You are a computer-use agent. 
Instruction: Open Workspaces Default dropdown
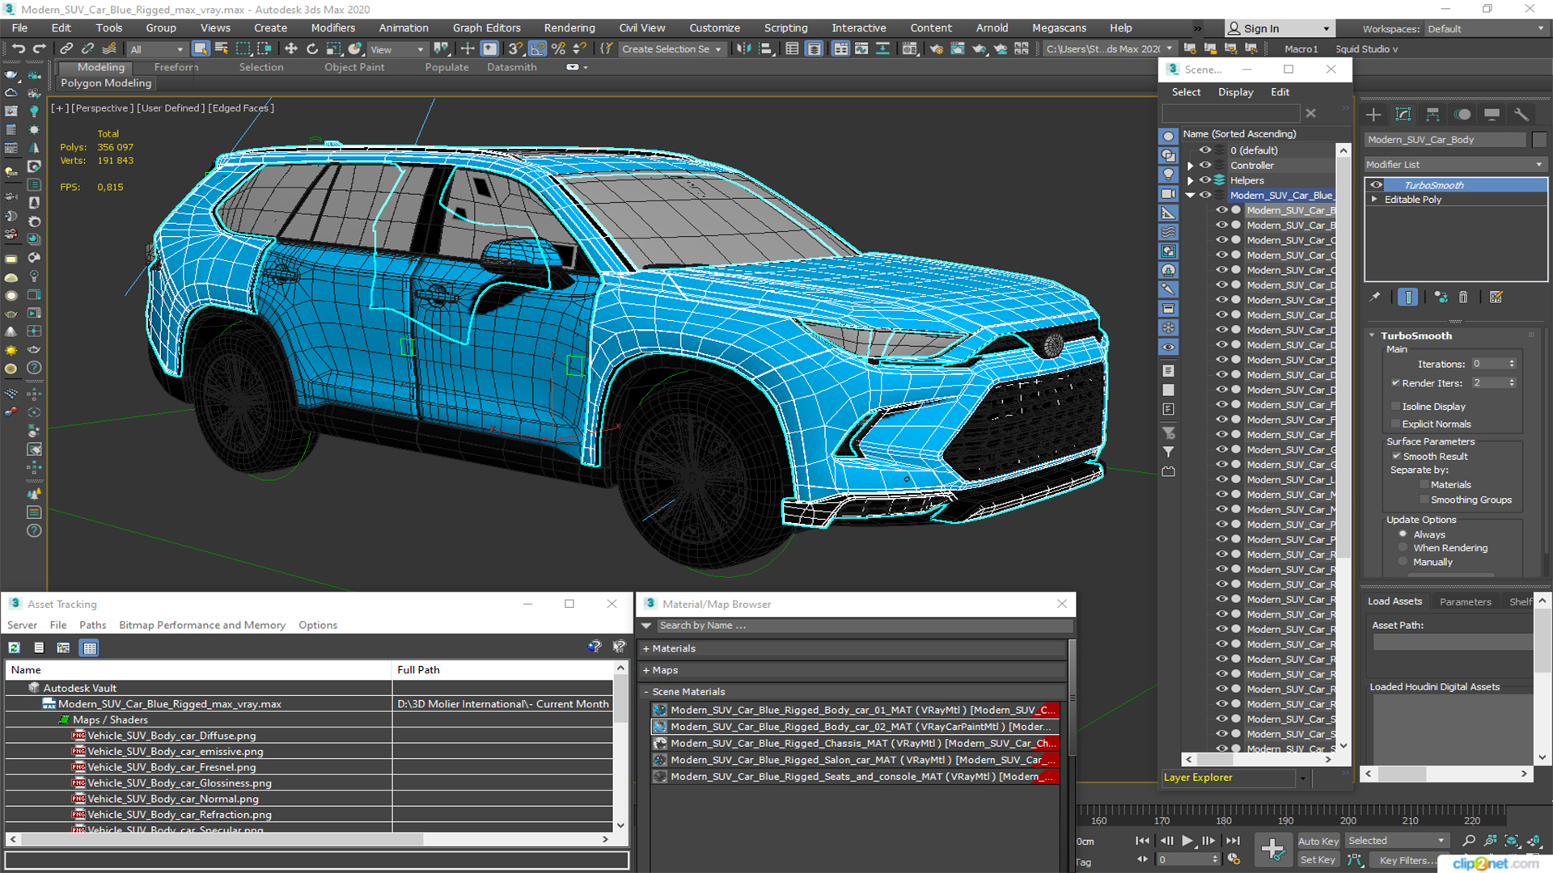[x=1486, y=29]
